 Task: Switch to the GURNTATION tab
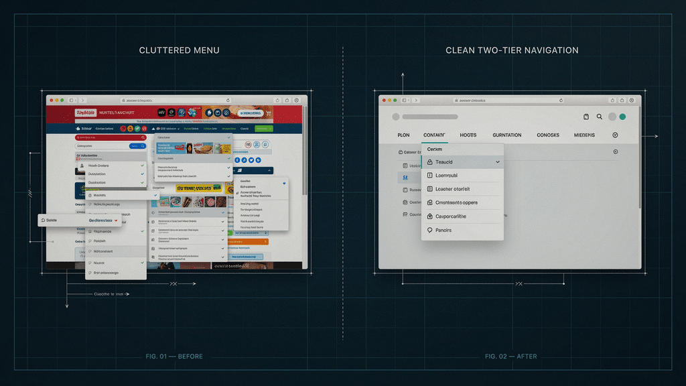coord(507,135)
